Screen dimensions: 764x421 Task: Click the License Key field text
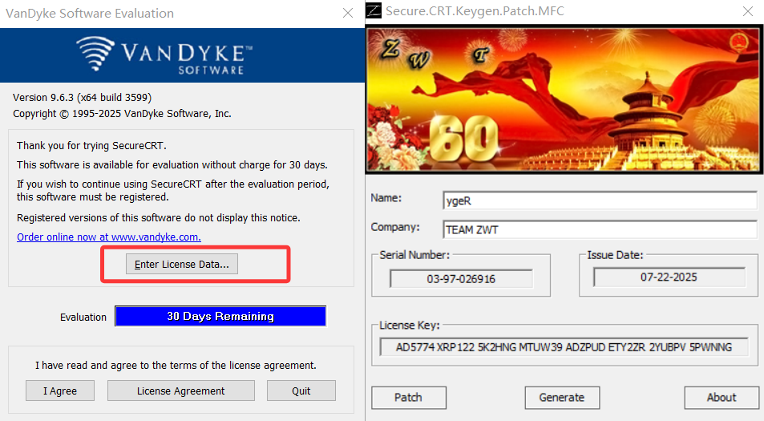click(x=564, y=347)
